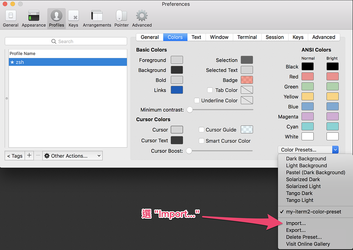
Task: Choose Light Background preset
Action: [x=315, y=166]
